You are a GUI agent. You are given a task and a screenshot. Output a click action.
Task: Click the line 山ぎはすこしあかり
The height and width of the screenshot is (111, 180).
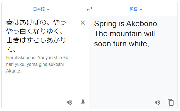tap(36, 40)
